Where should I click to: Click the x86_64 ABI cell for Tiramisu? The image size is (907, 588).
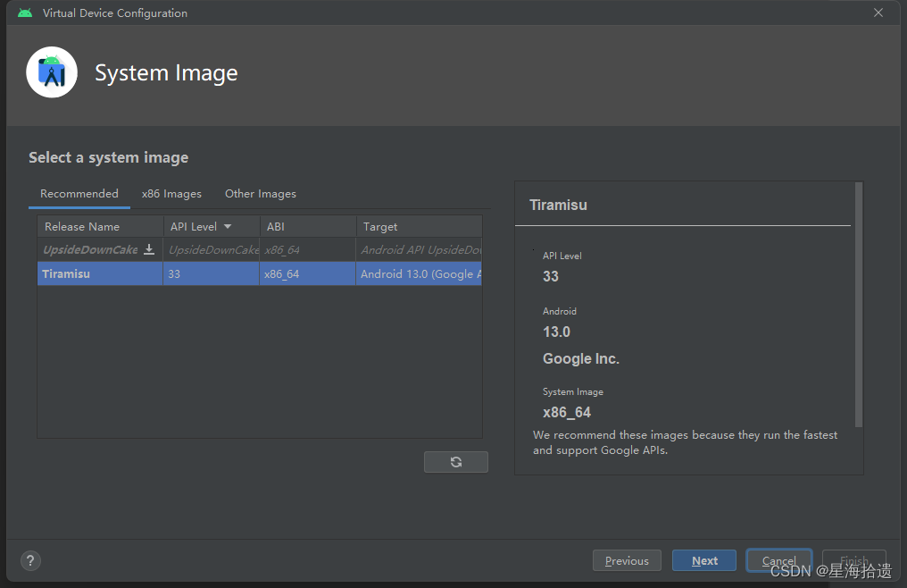308,273
